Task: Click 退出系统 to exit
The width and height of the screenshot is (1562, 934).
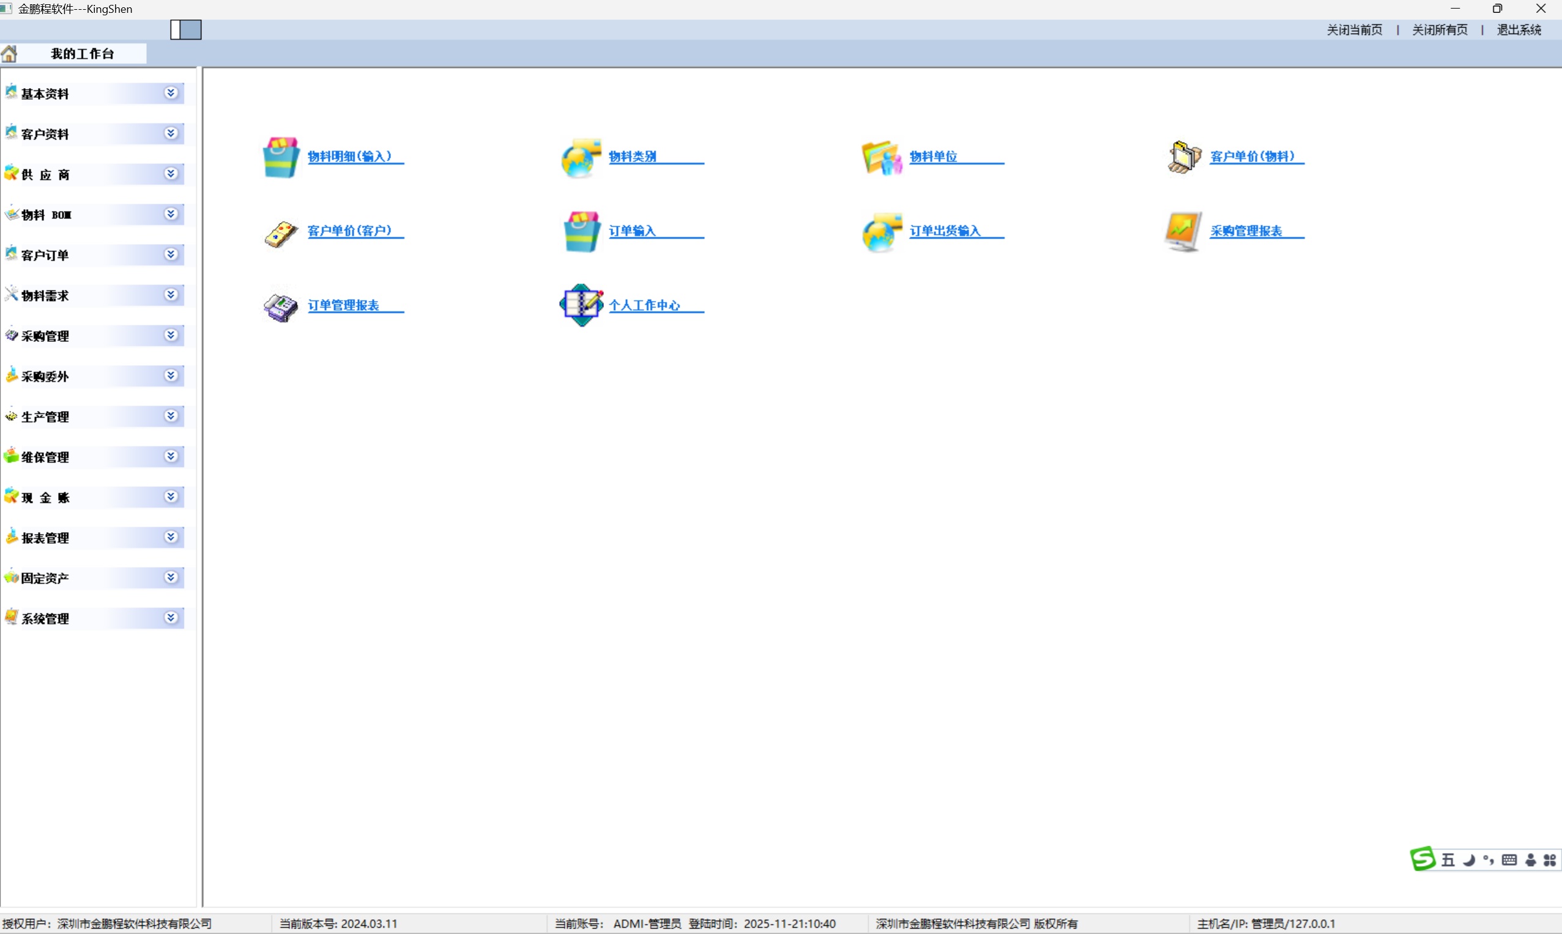Action: tap(1519, 30)
